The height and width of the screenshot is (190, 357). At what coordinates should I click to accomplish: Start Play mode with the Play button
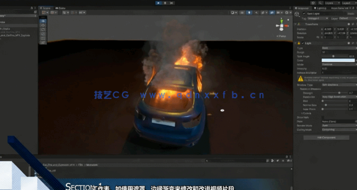pos(158,3)
